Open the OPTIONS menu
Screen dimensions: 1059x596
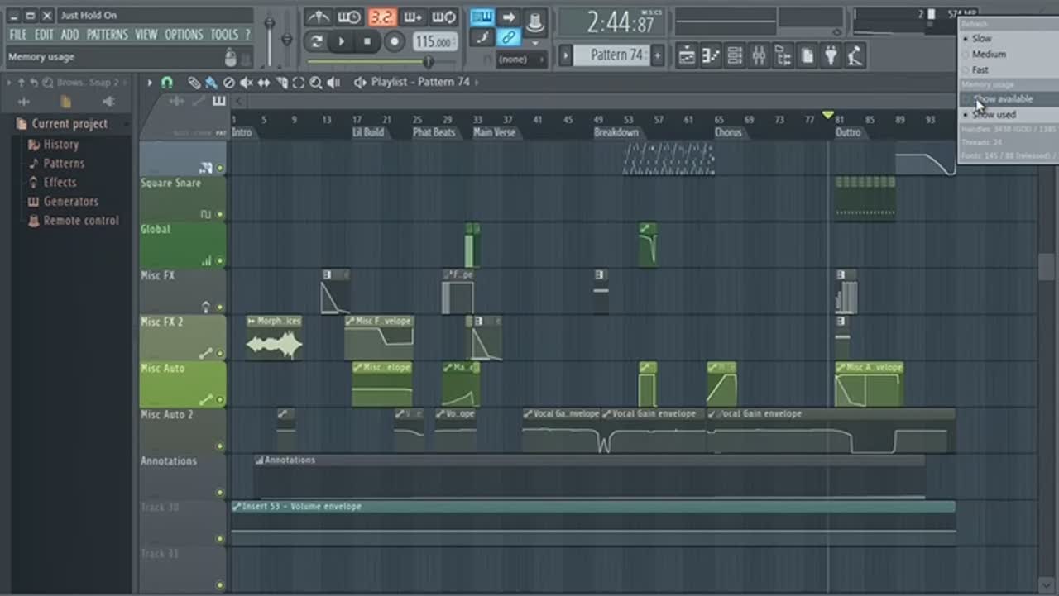coord(184,35)
